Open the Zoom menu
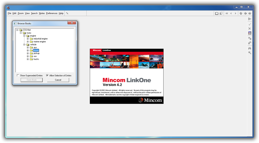 21,13
